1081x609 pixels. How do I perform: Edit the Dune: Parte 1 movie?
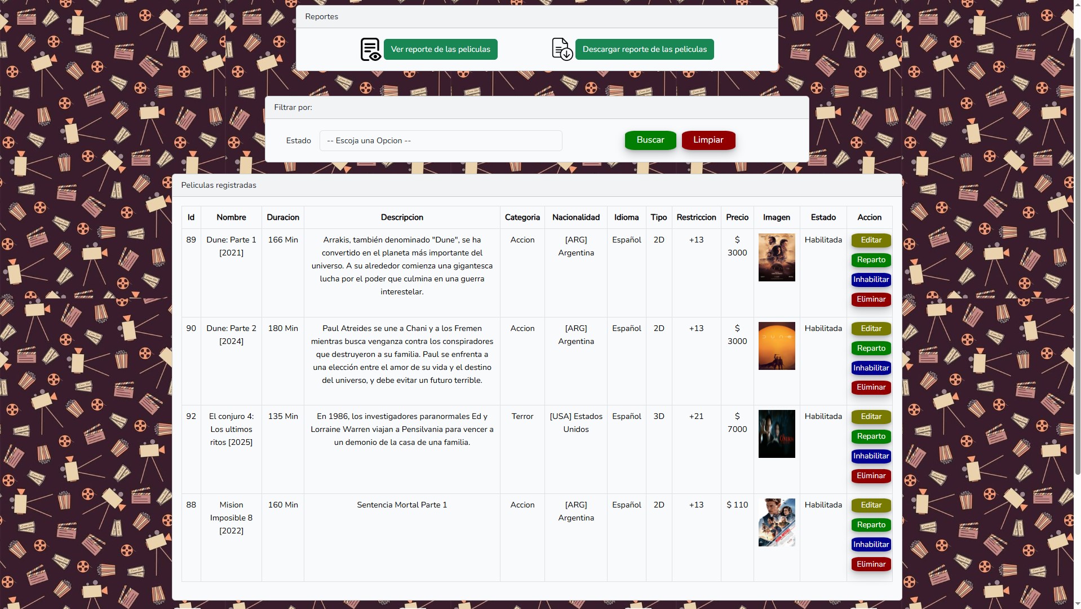click(x=871, y=240)
